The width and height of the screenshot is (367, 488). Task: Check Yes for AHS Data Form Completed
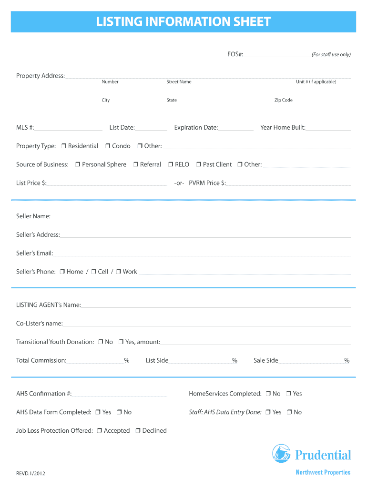point(98,412)
